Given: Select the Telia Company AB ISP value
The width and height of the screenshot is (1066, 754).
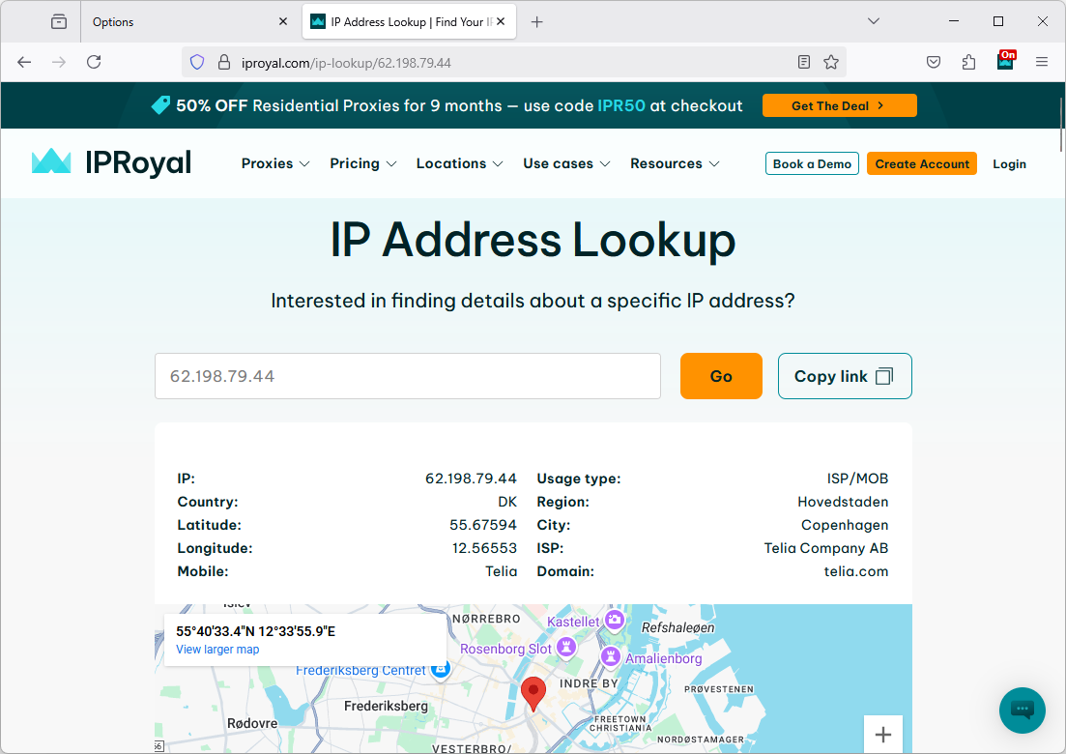Looking at the screenshot, I should click(x=826, y=548).
